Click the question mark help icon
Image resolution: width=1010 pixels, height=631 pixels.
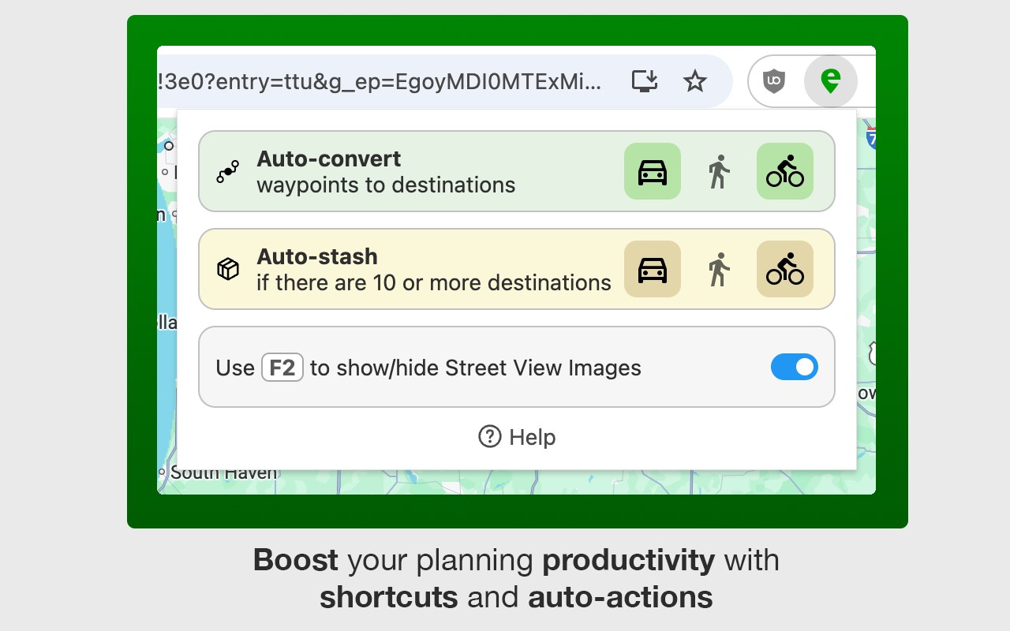tap(490, 436)
